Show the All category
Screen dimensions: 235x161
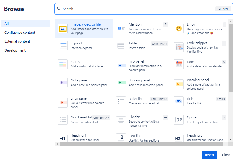tap(26, 24)
